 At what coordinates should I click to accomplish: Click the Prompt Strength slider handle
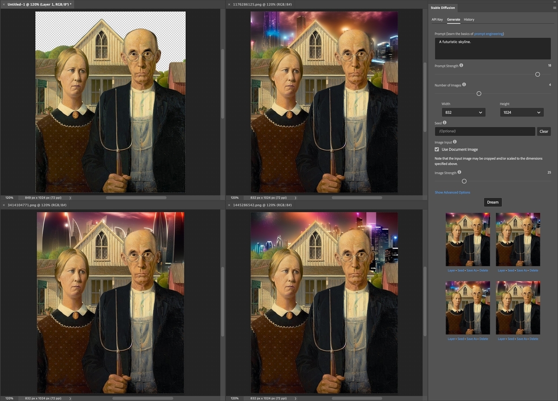[x=538, y=74]
